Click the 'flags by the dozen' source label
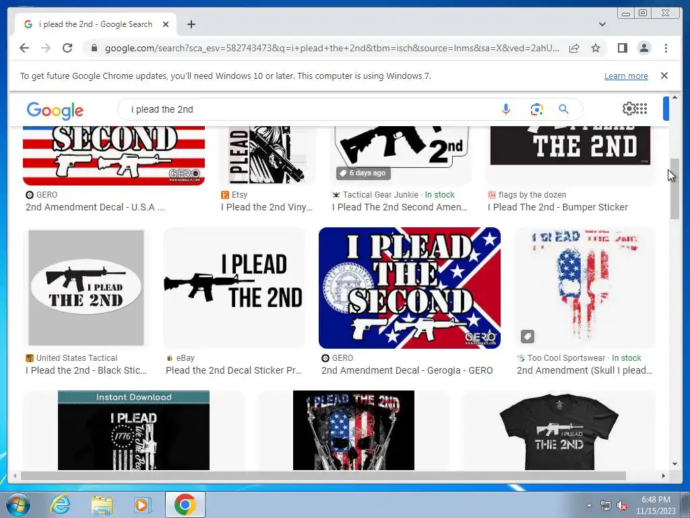This screenshot has height=518, width=690. click(532, 195)
